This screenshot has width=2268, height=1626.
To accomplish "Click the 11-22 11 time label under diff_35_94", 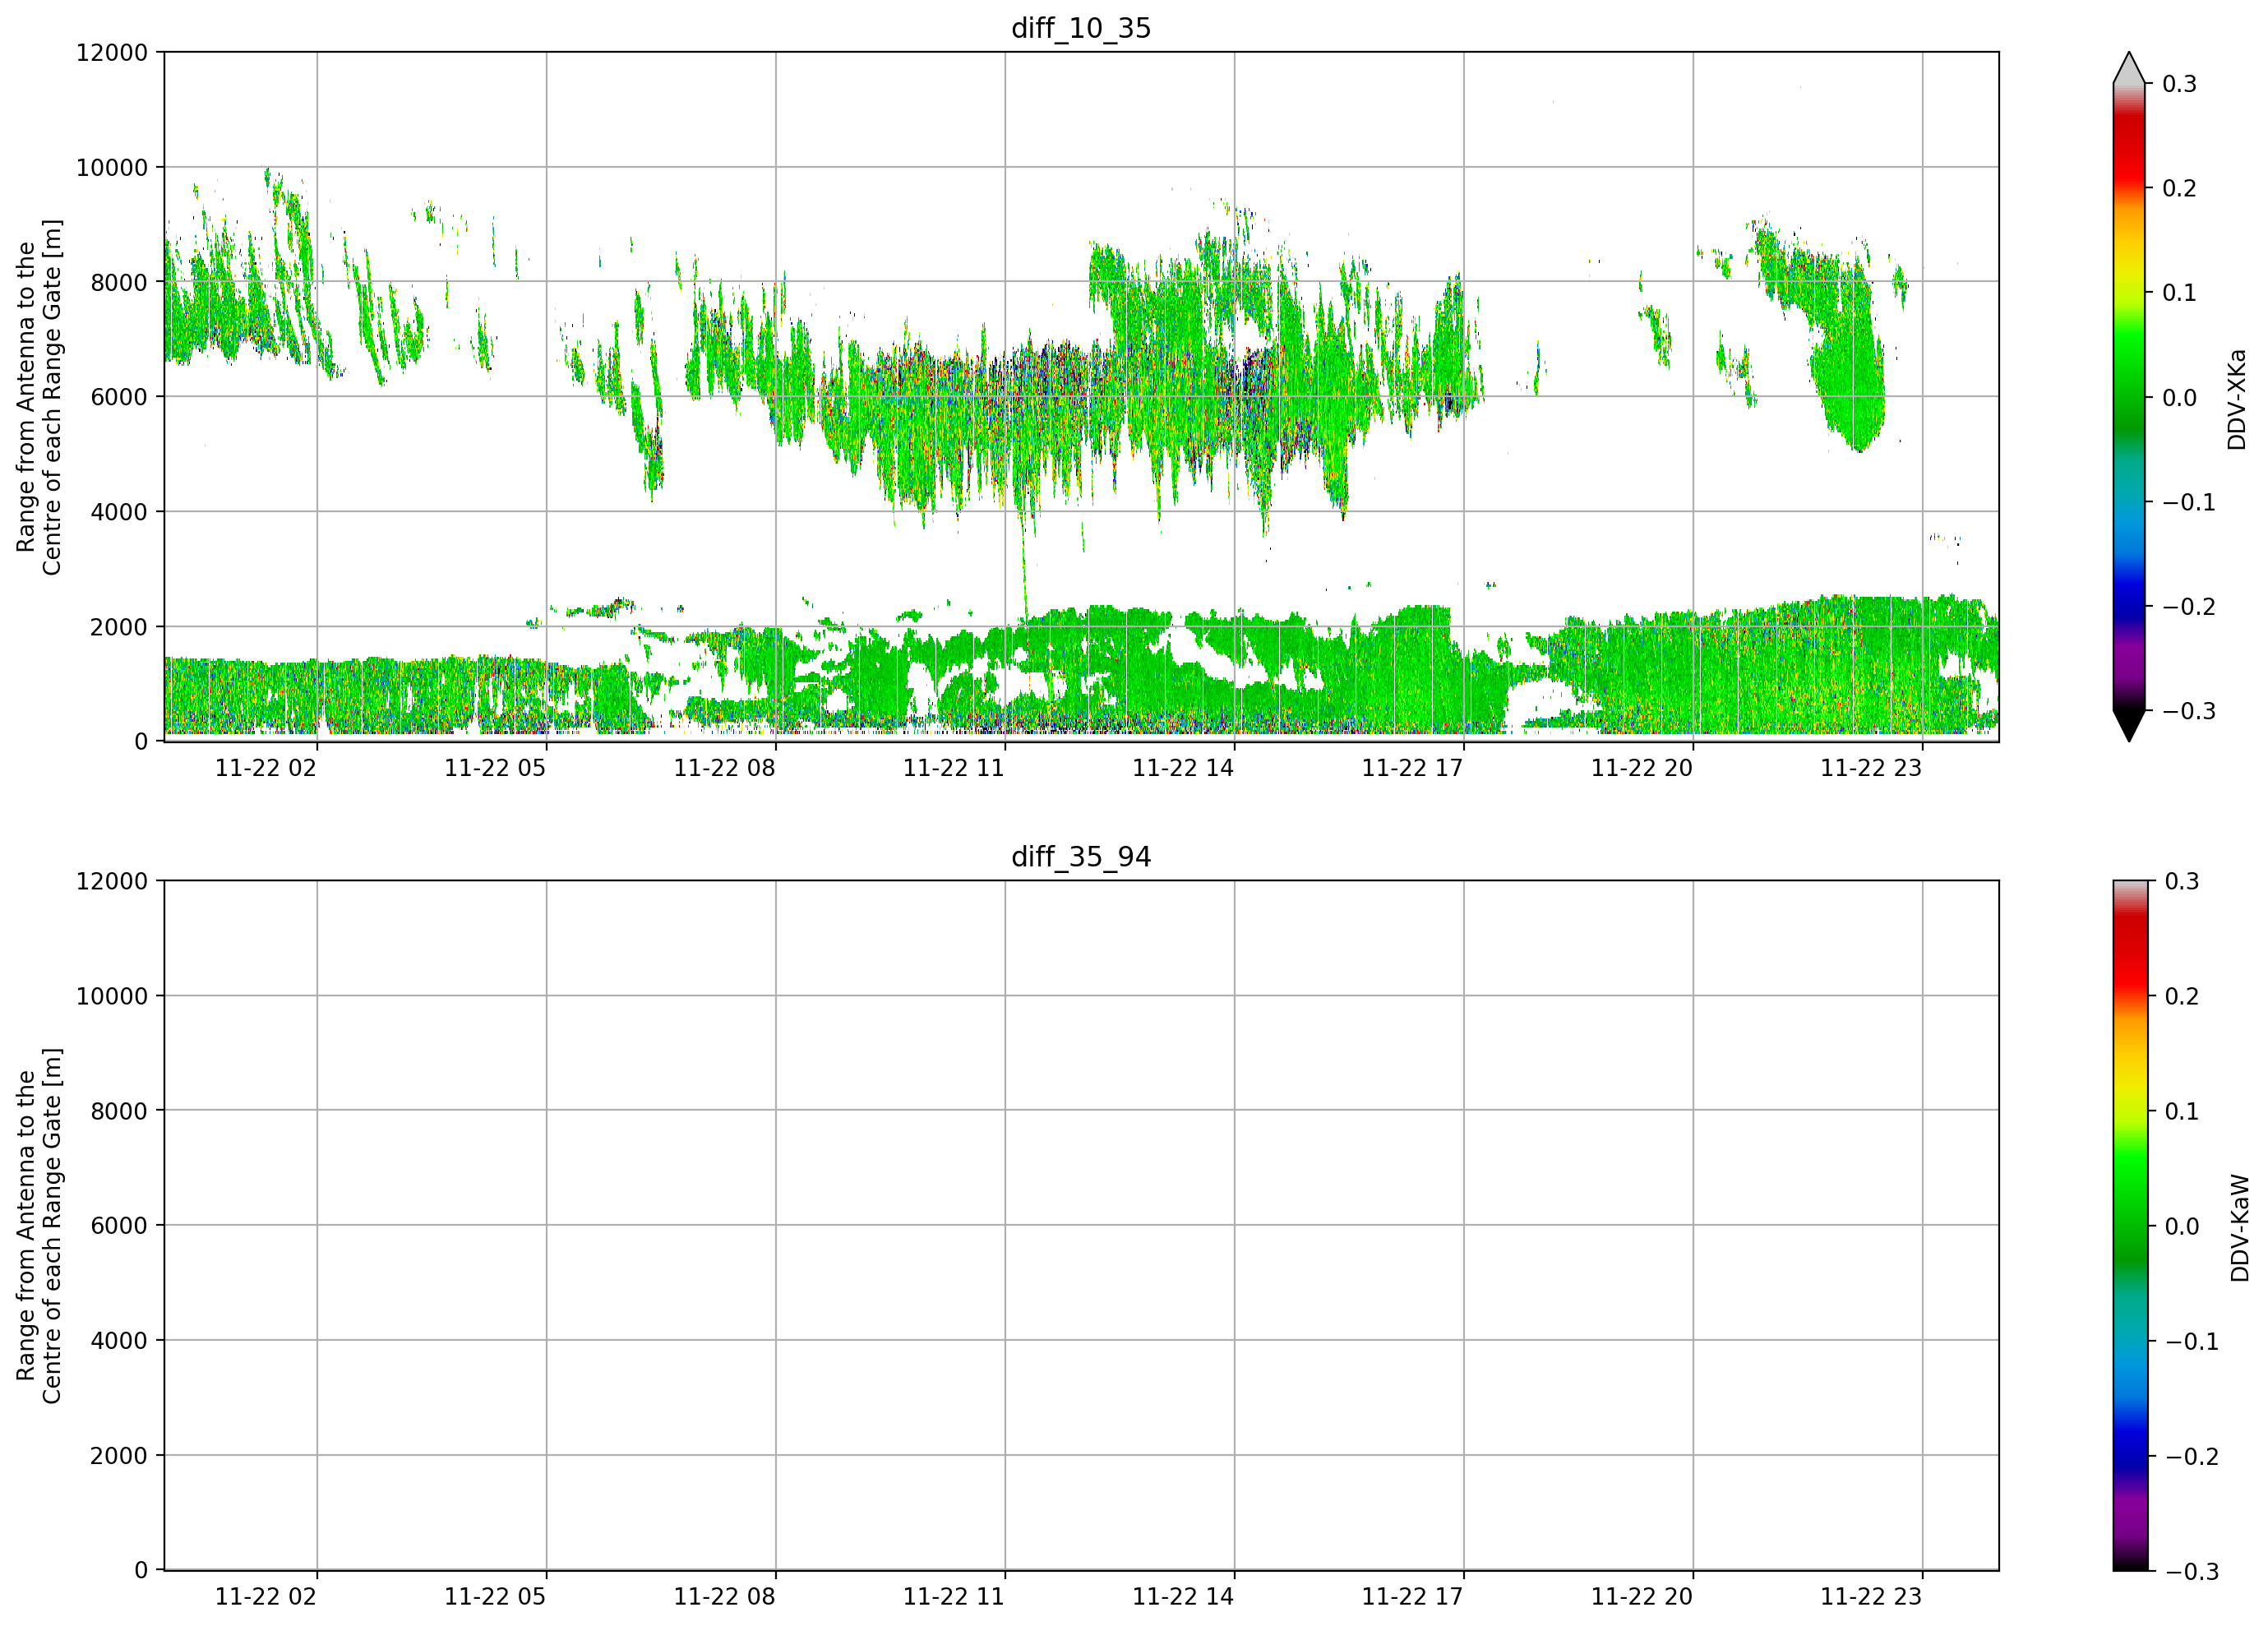I will point(954,1597).
